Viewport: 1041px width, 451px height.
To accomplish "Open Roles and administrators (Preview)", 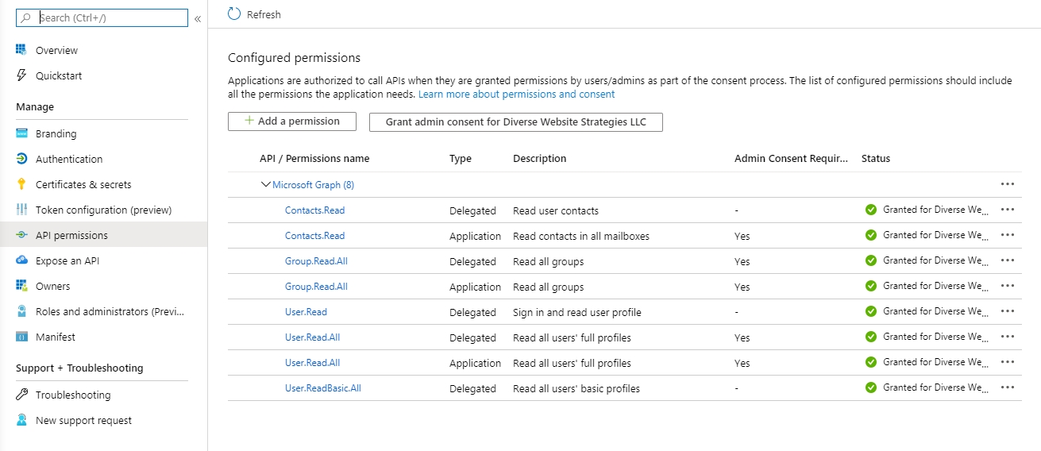I will (x=110, y=311).
